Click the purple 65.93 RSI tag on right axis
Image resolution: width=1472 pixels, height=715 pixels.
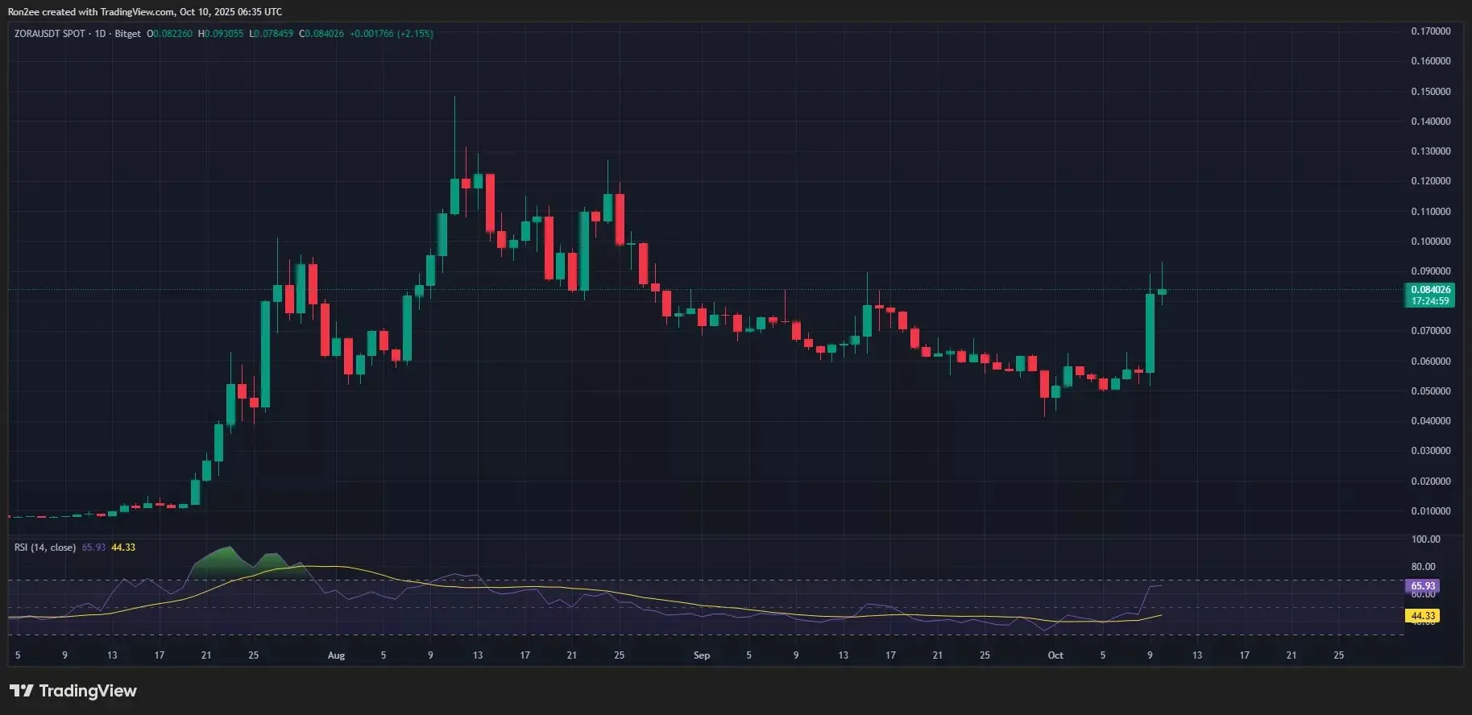(1422, 586)
